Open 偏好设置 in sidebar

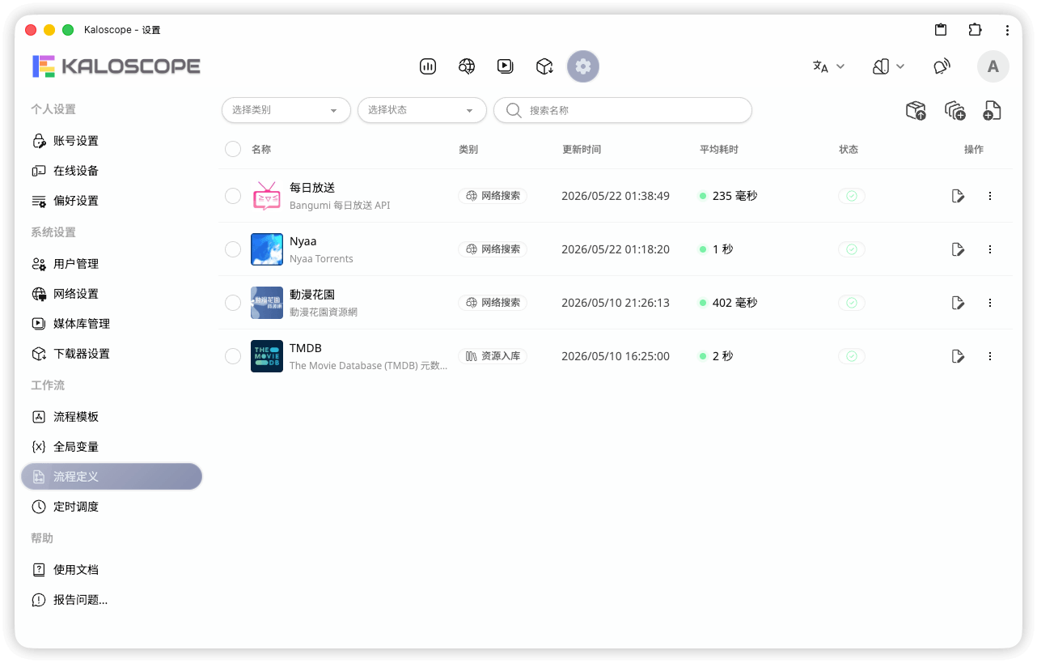pos(112,201)
